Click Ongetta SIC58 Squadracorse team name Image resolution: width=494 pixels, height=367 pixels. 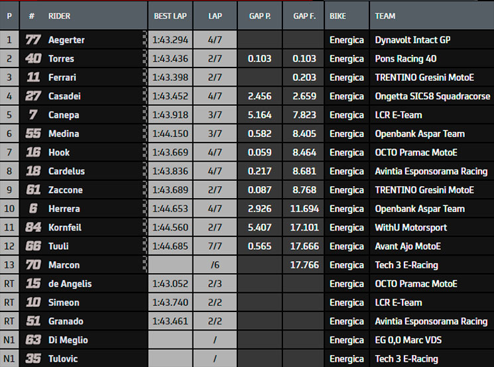(x=432, y=96)
